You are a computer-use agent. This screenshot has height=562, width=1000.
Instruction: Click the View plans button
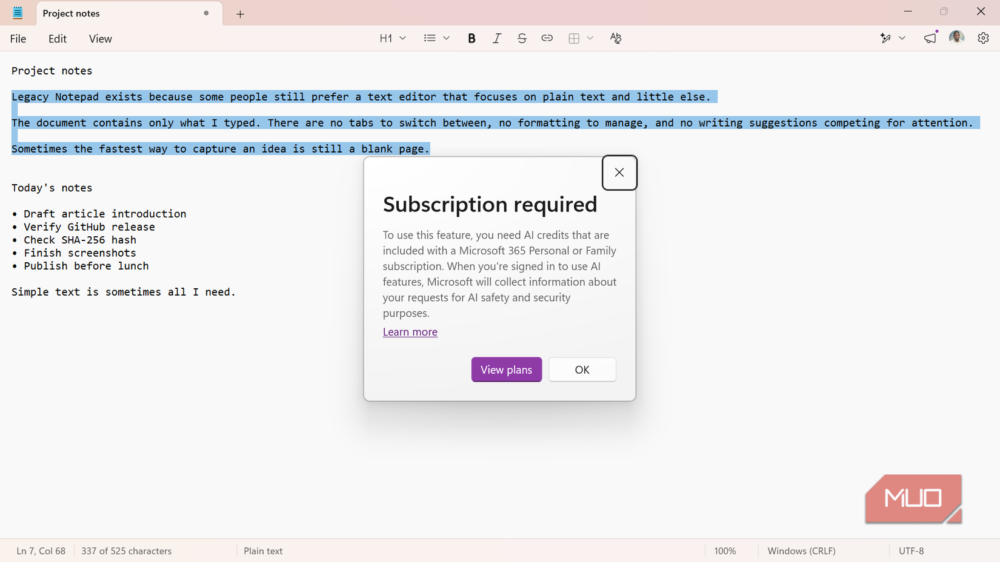pos(507,369)
